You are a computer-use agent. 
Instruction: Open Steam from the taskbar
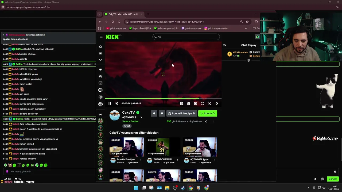(x=183, y=188)
